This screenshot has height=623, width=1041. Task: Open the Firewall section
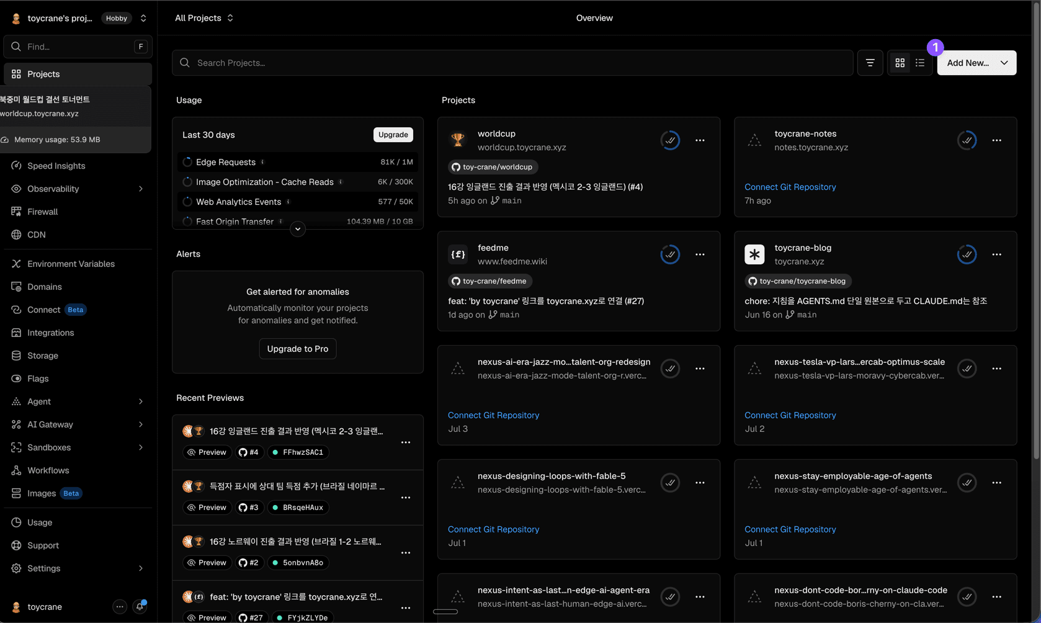click(x=42, y=212)
